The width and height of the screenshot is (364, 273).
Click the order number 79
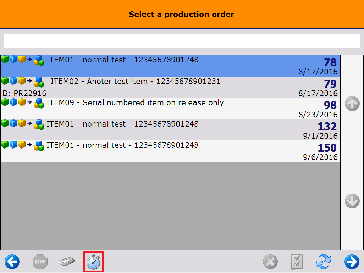pos(330,84)
